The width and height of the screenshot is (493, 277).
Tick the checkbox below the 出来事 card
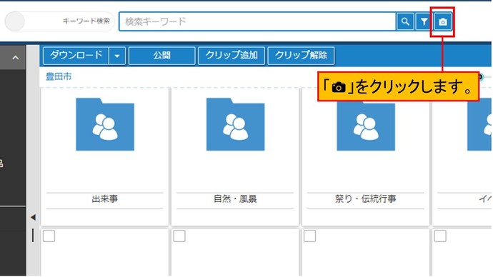(49, 236)
